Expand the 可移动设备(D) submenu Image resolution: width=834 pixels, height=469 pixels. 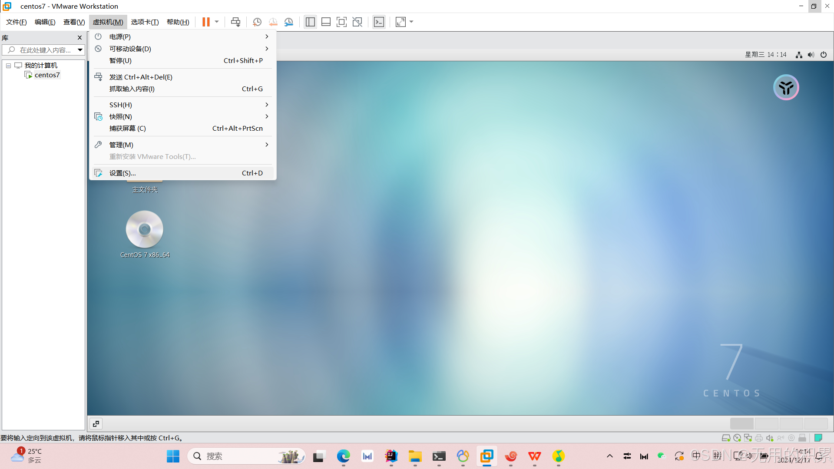coord(183,49)
